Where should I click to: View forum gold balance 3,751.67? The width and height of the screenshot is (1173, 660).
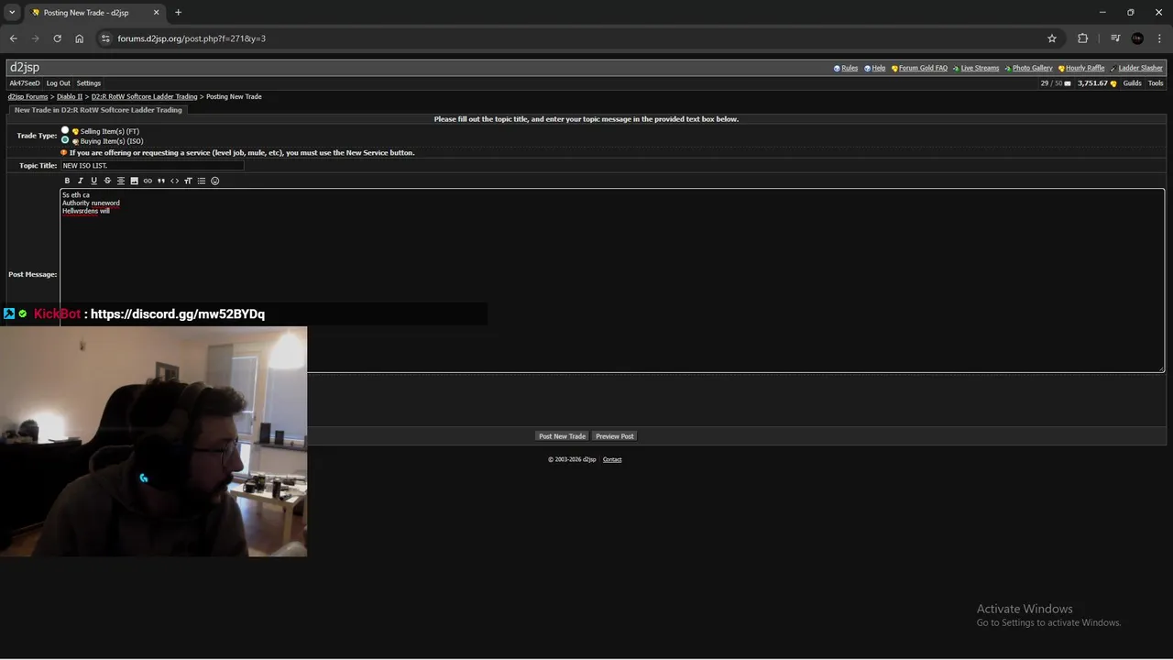pos(1097,83)
